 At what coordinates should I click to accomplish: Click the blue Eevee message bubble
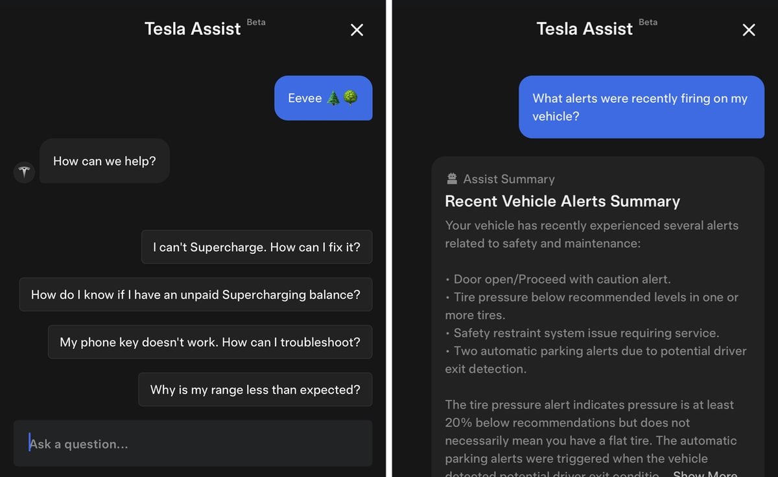pyautogui.click(x=324, y=98)
